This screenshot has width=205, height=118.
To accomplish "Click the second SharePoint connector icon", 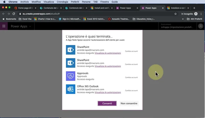I will [x=71, y=63].
